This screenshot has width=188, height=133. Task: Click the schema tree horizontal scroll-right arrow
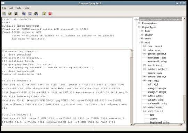coord(182,125)
